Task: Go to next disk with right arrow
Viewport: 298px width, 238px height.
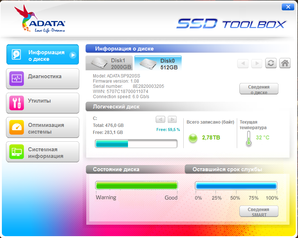Action: (x=257, y=63)
